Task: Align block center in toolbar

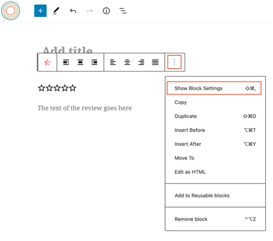Action: click(80, 62)
